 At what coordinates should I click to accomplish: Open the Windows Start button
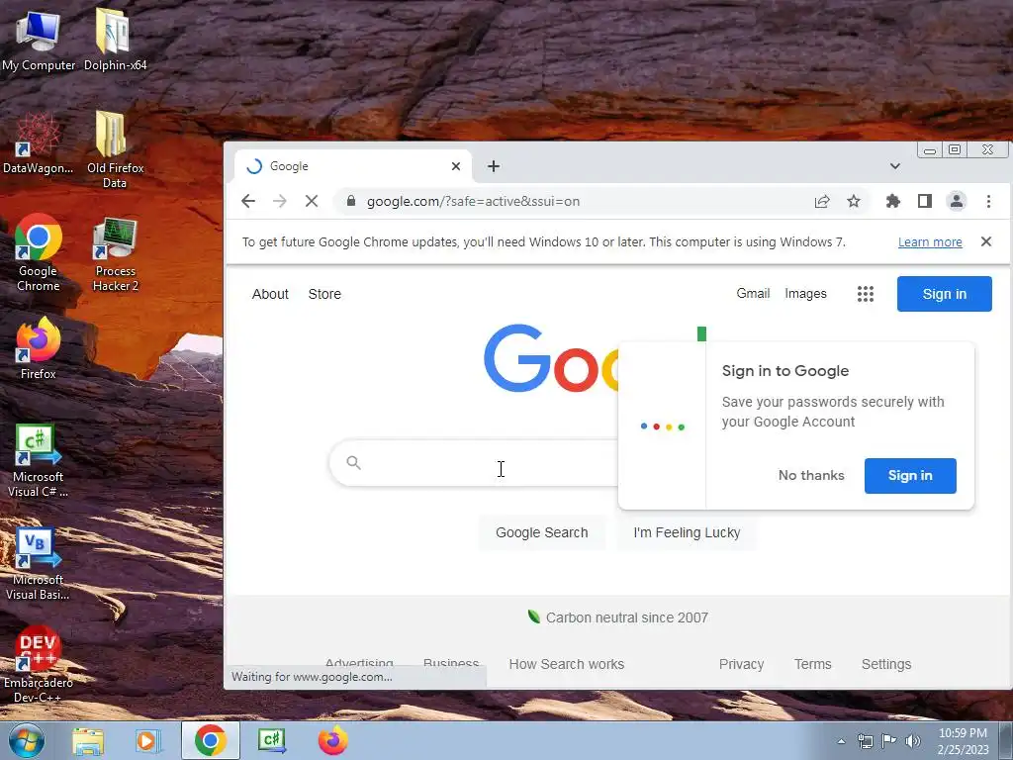[x=27, y=740]
